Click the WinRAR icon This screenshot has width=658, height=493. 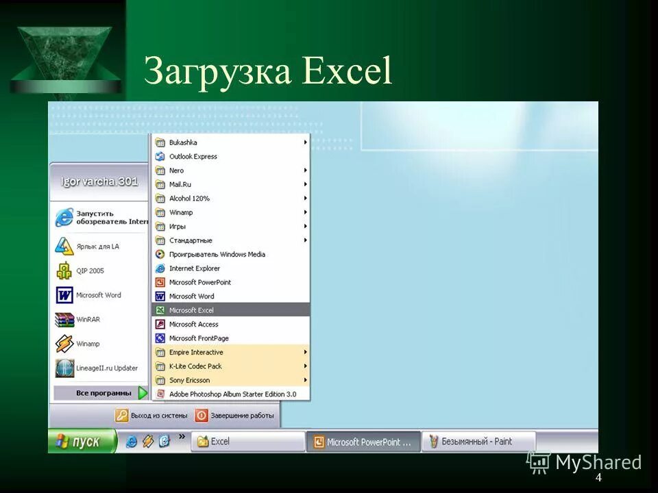pyautogui.click(x=64, y=320)
